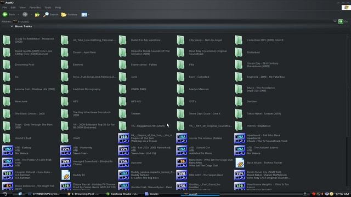
Task: Click the 'ATB - Sunset Girl' file name
Action: 200,148
